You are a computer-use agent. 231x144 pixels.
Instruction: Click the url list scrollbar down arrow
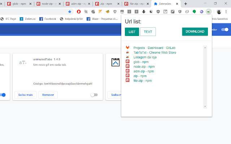(205, 107)
